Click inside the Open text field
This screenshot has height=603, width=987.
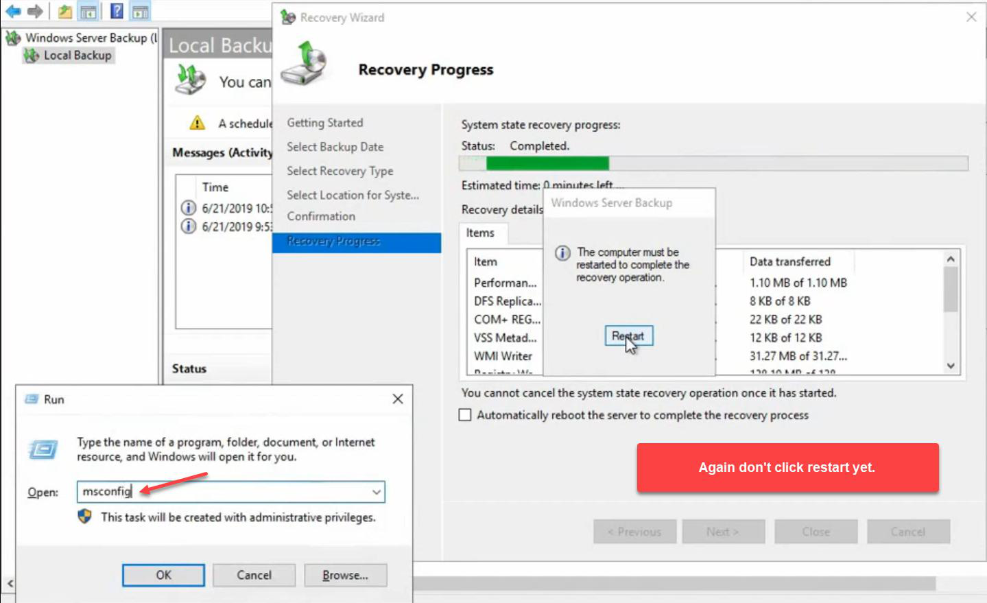click(223, 491)
